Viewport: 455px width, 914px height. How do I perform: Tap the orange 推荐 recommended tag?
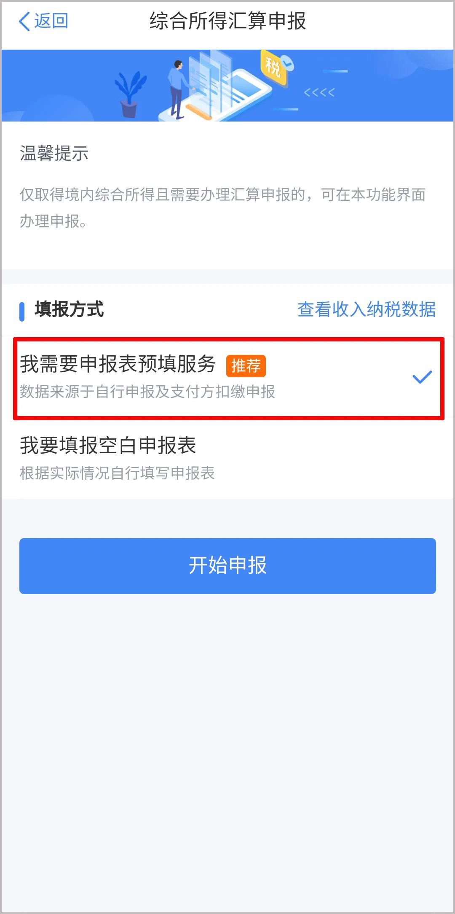click(x=246, y=366)
